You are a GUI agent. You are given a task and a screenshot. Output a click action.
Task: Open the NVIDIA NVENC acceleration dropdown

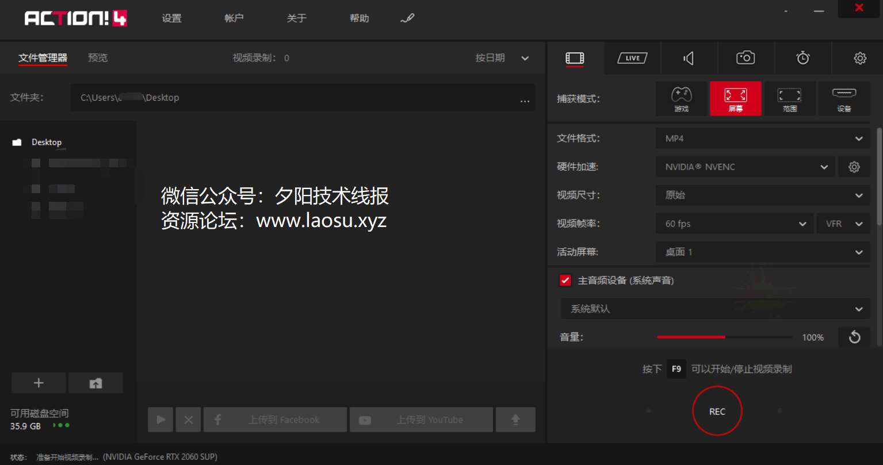pyautogui.click(x=746, y=167)
